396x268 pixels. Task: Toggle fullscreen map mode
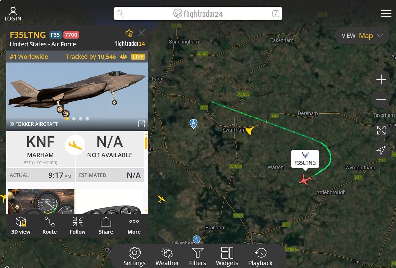click(x=381, y=130)
